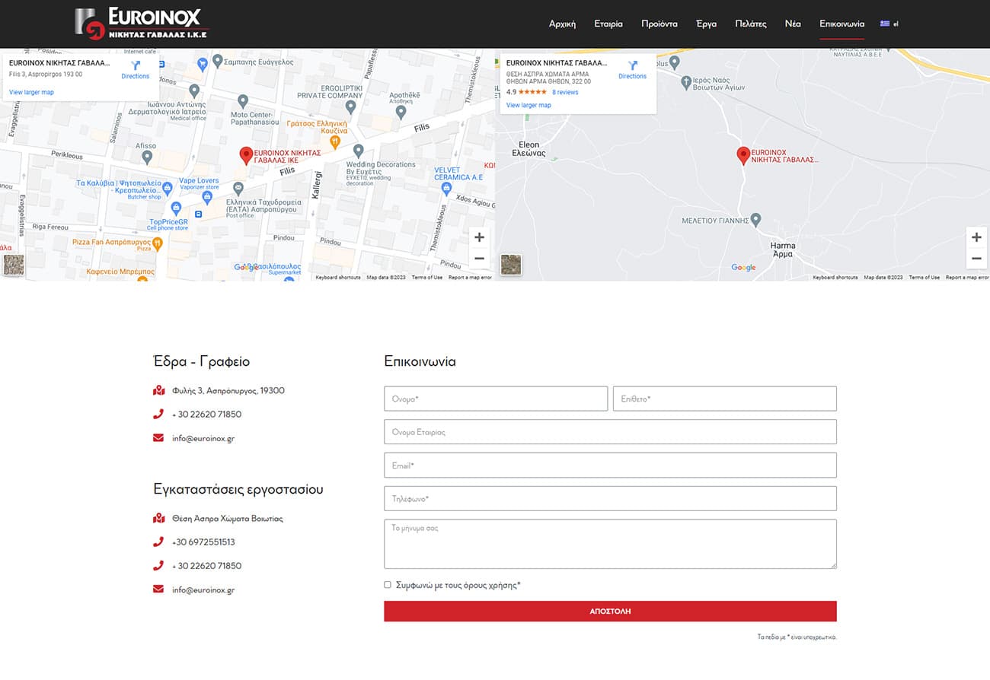Click into the Το μήνυμα σας textarea
This screenshot has height=680, width=990.
(610, 544)
